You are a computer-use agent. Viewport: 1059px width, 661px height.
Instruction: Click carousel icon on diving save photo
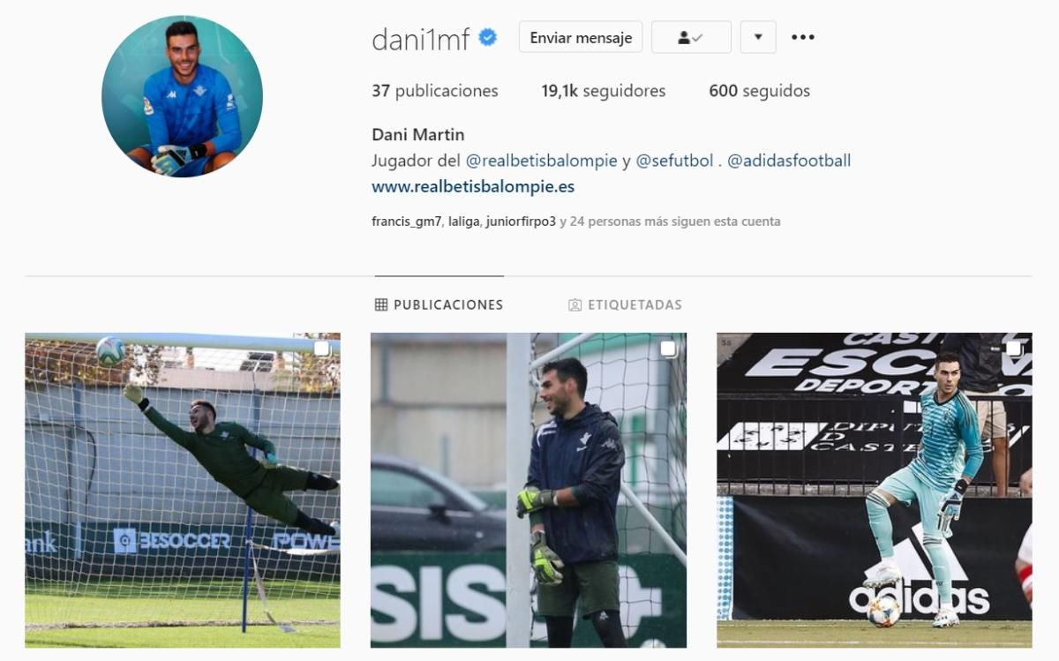tap(321, 349)
